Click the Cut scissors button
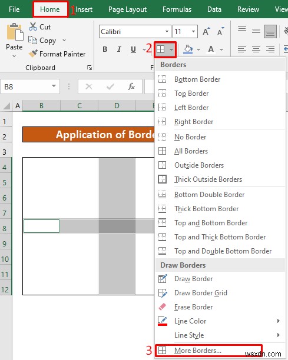This screenshot has height=360, width=288. click(x=39, y=27)
